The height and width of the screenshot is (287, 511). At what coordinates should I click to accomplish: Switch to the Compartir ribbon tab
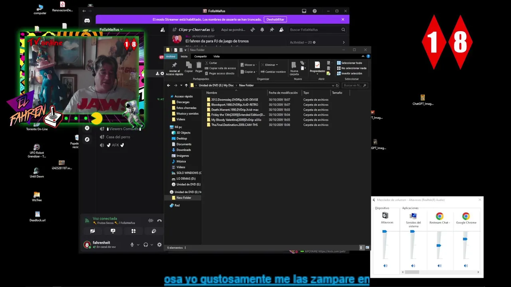(200, 56)
